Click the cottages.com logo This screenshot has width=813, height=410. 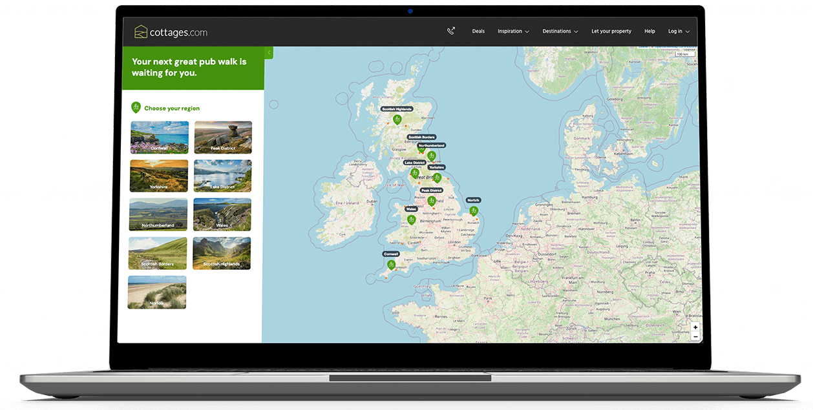click(171, 32)
